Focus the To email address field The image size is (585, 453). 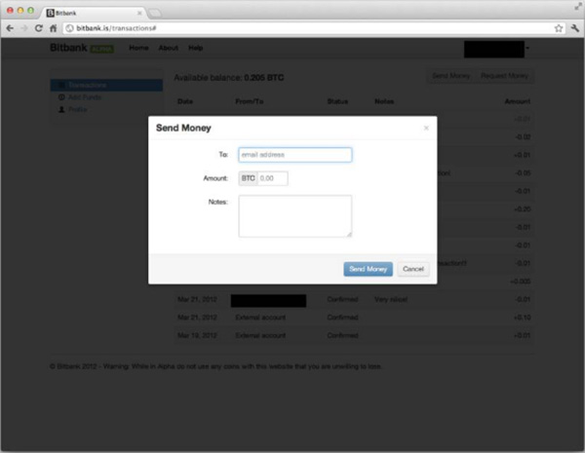(294, 155)
